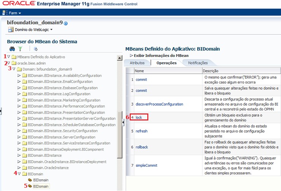
Task: Click the binoculars find icon
Action: [x=12, y=49]
